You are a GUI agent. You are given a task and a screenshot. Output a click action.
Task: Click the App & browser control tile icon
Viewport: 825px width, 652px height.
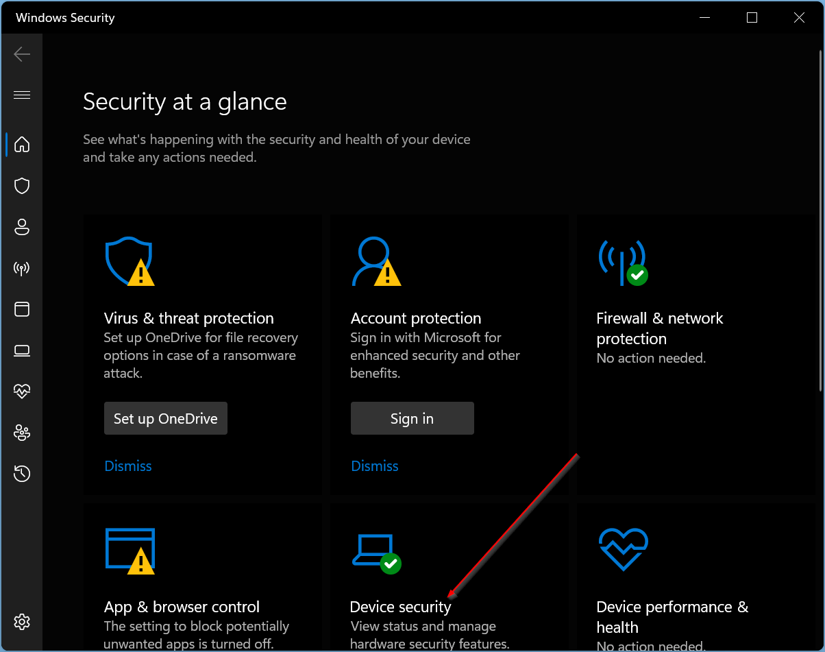130,551
